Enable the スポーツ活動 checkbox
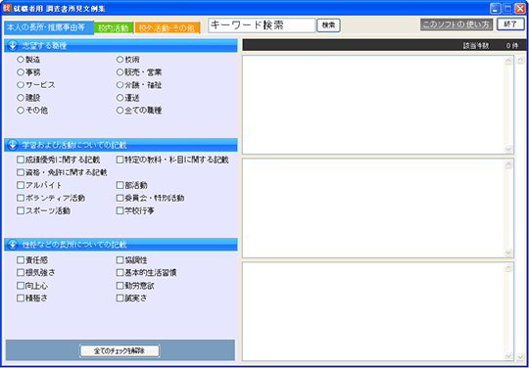The image size is (529, 368). (21, 210)
